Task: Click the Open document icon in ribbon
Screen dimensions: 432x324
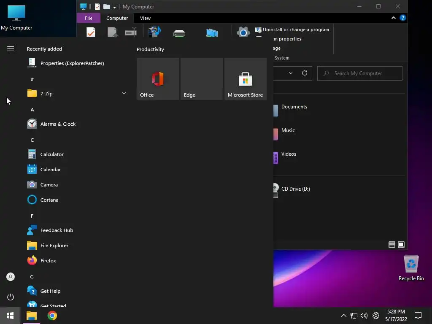Action: click(x=112, y=32)
